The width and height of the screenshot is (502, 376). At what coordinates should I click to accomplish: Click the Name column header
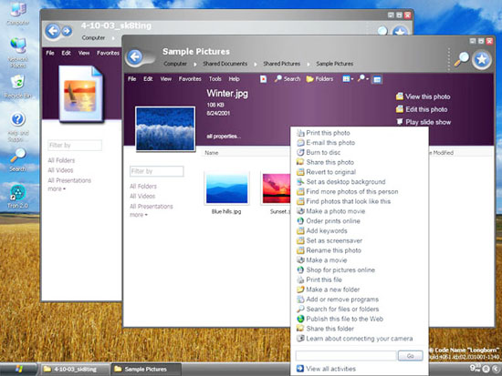212,153
